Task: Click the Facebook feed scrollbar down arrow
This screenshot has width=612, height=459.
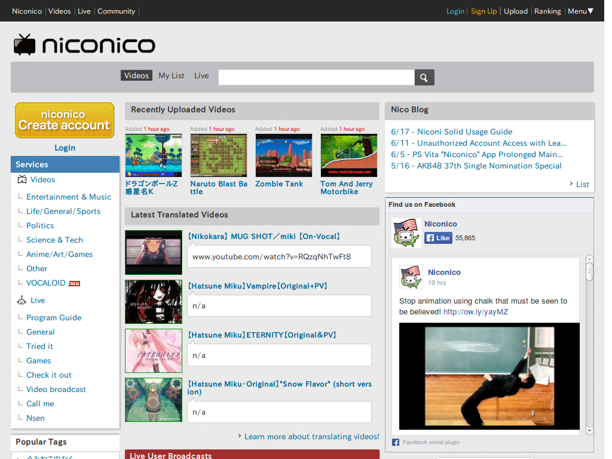Action: [589, 431]
